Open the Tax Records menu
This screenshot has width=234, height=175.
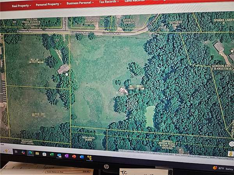point(109,2)
